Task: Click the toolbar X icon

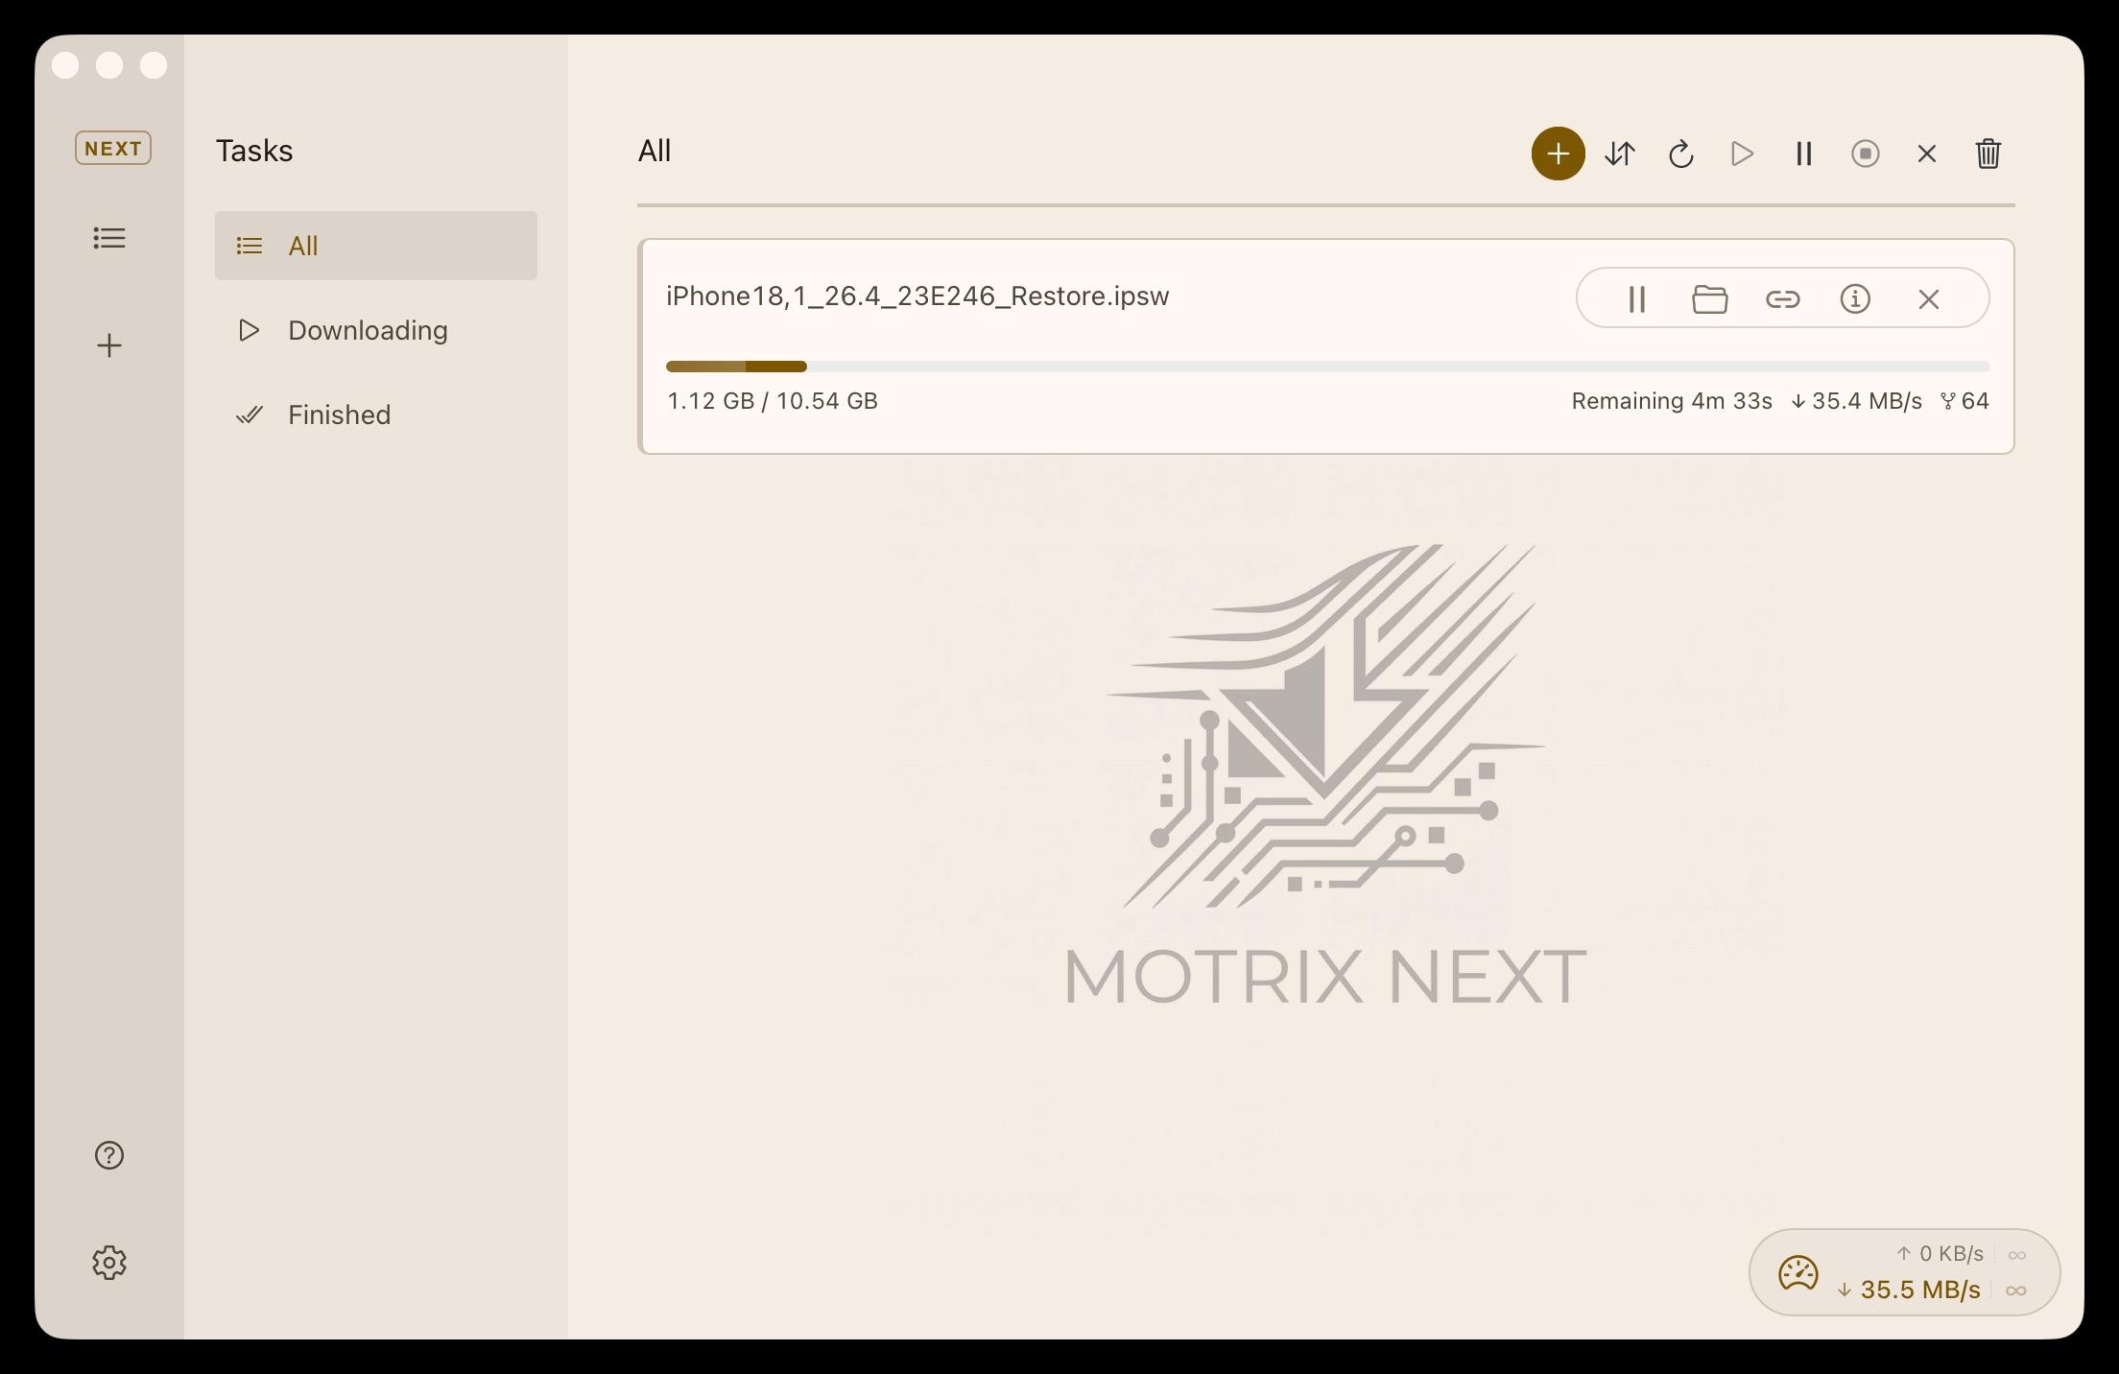Action: coord(1926,154)
